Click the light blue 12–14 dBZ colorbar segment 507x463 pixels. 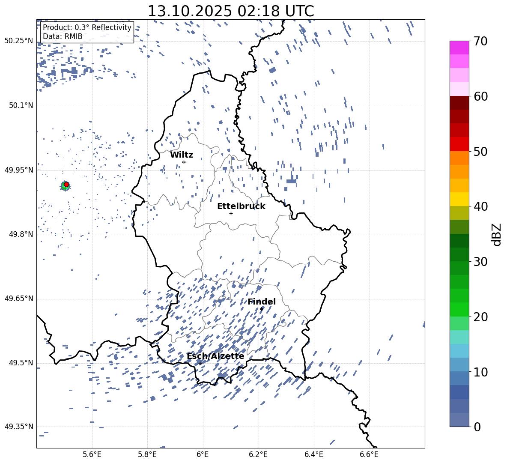coord(459,351)
